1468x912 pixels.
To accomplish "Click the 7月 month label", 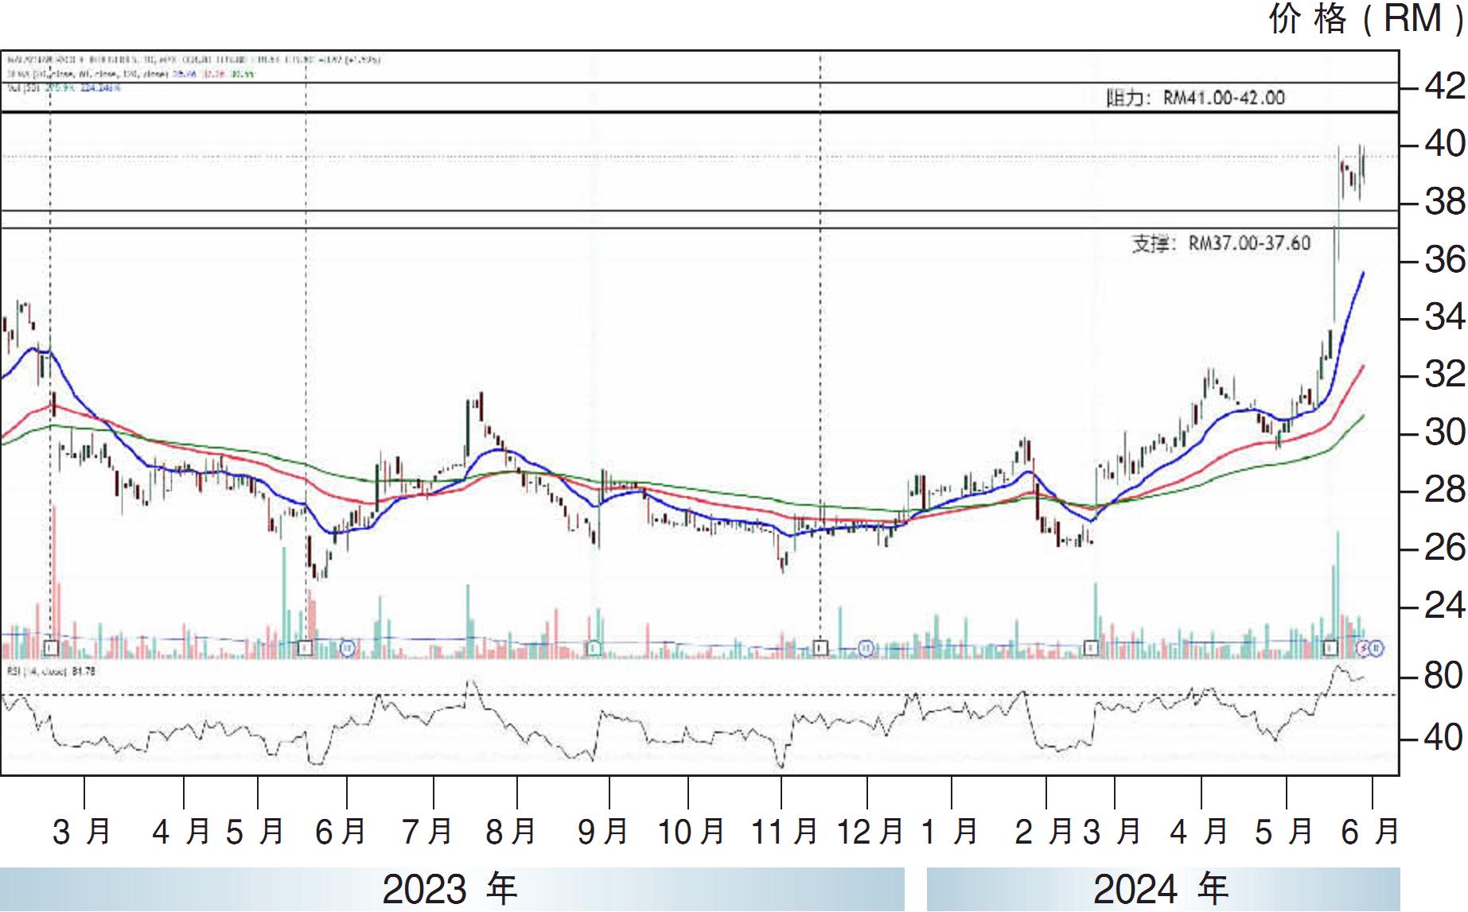I will tap(428, 832).
